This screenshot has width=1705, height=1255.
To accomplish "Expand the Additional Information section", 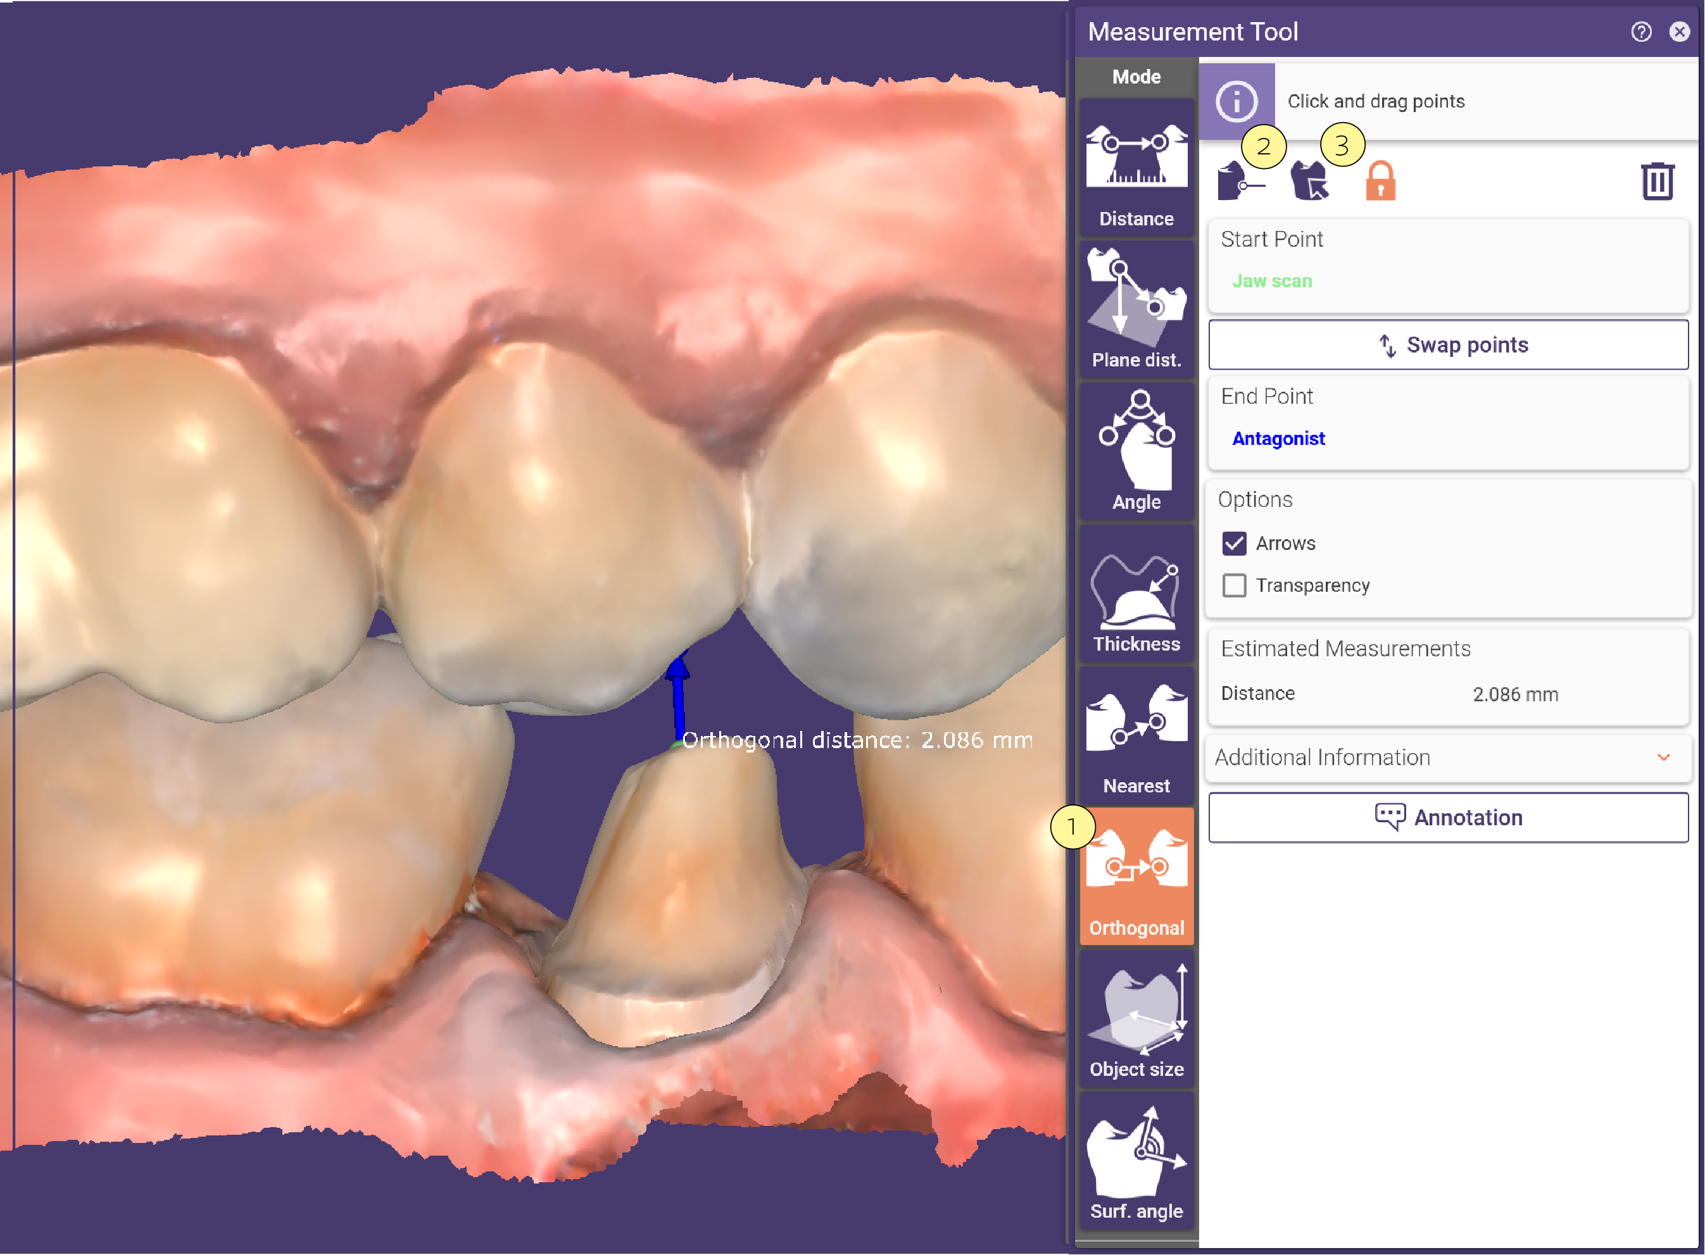I will [1448, 758].
